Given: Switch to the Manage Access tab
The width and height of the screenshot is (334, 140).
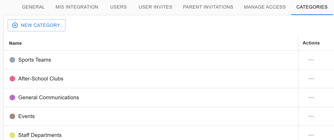Looking at the screenshot, I should [265, 7].
